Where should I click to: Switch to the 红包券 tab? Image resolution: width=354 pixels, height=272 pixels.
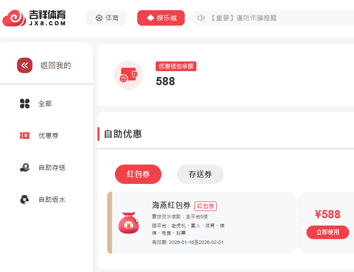138,174
